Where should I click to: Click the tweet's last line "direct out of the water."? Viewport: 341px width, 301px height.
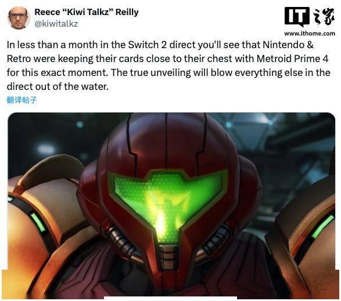(x=58, y=86)
